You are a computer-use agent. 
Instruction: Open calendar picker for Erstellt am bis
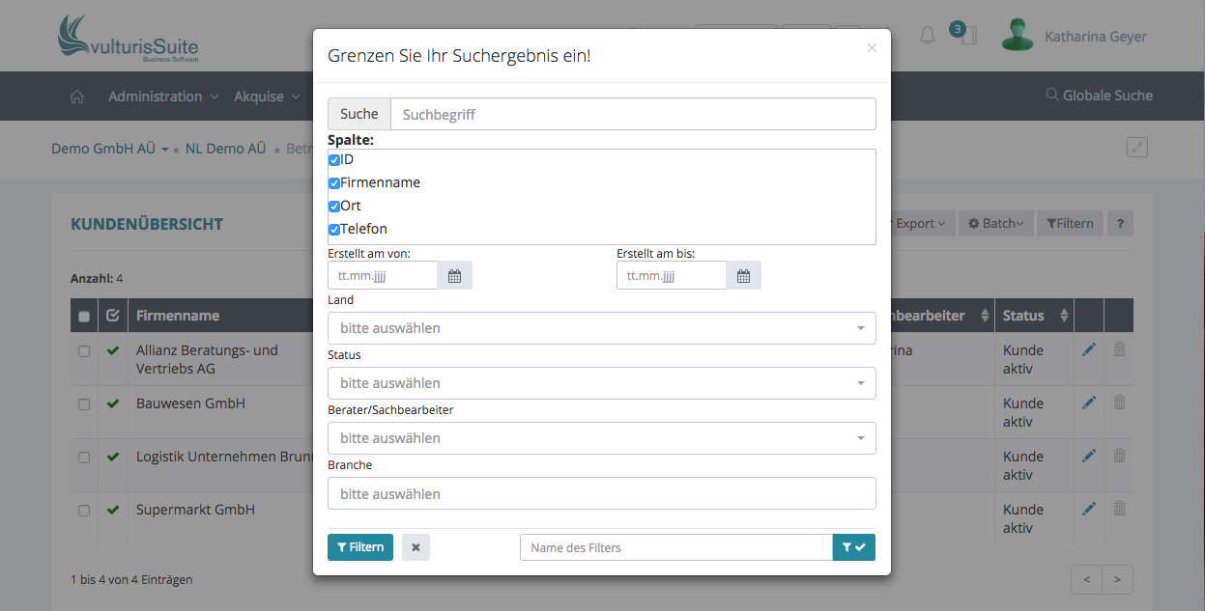[743, 276]
